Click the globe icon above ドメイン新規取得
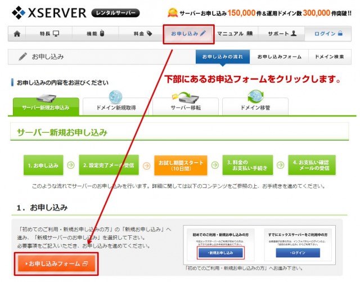This screenshot has height=282, width=360. point(115,97)
